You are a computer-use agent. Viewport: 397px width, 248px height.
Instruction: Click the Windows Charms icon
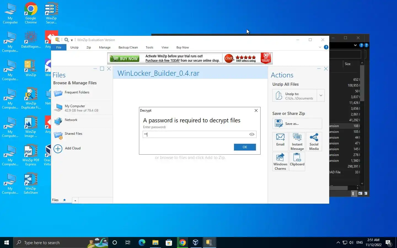pyautogui.click(x=280, y=161)
